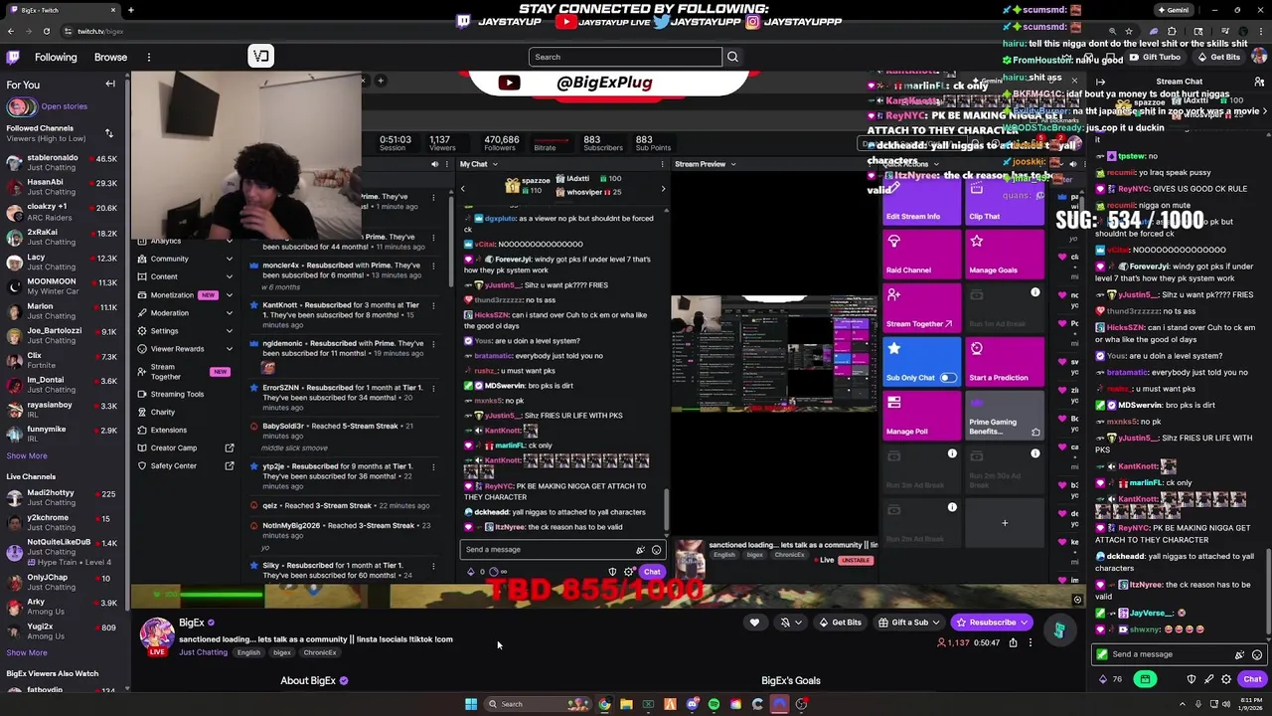
Task: Expand the Stream Preview panel dropdown
Action: tap(733, 164)
